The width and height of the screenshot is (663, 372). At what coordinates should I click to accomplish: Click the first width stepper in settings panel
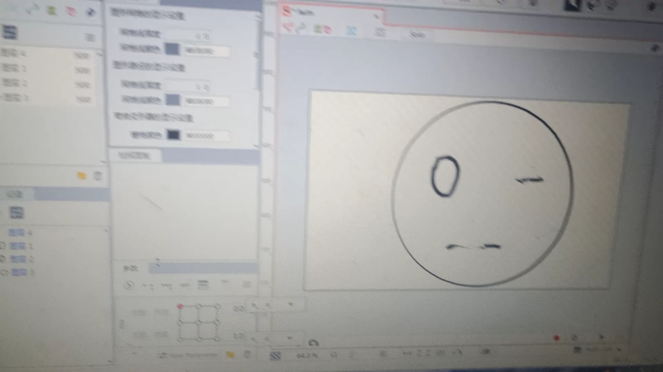coord(188,36)
